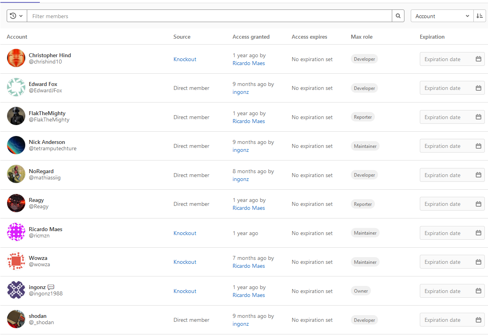Open the Account sort dropdown
The width and height of the screenshot is (488, 336).
point(442,16)
